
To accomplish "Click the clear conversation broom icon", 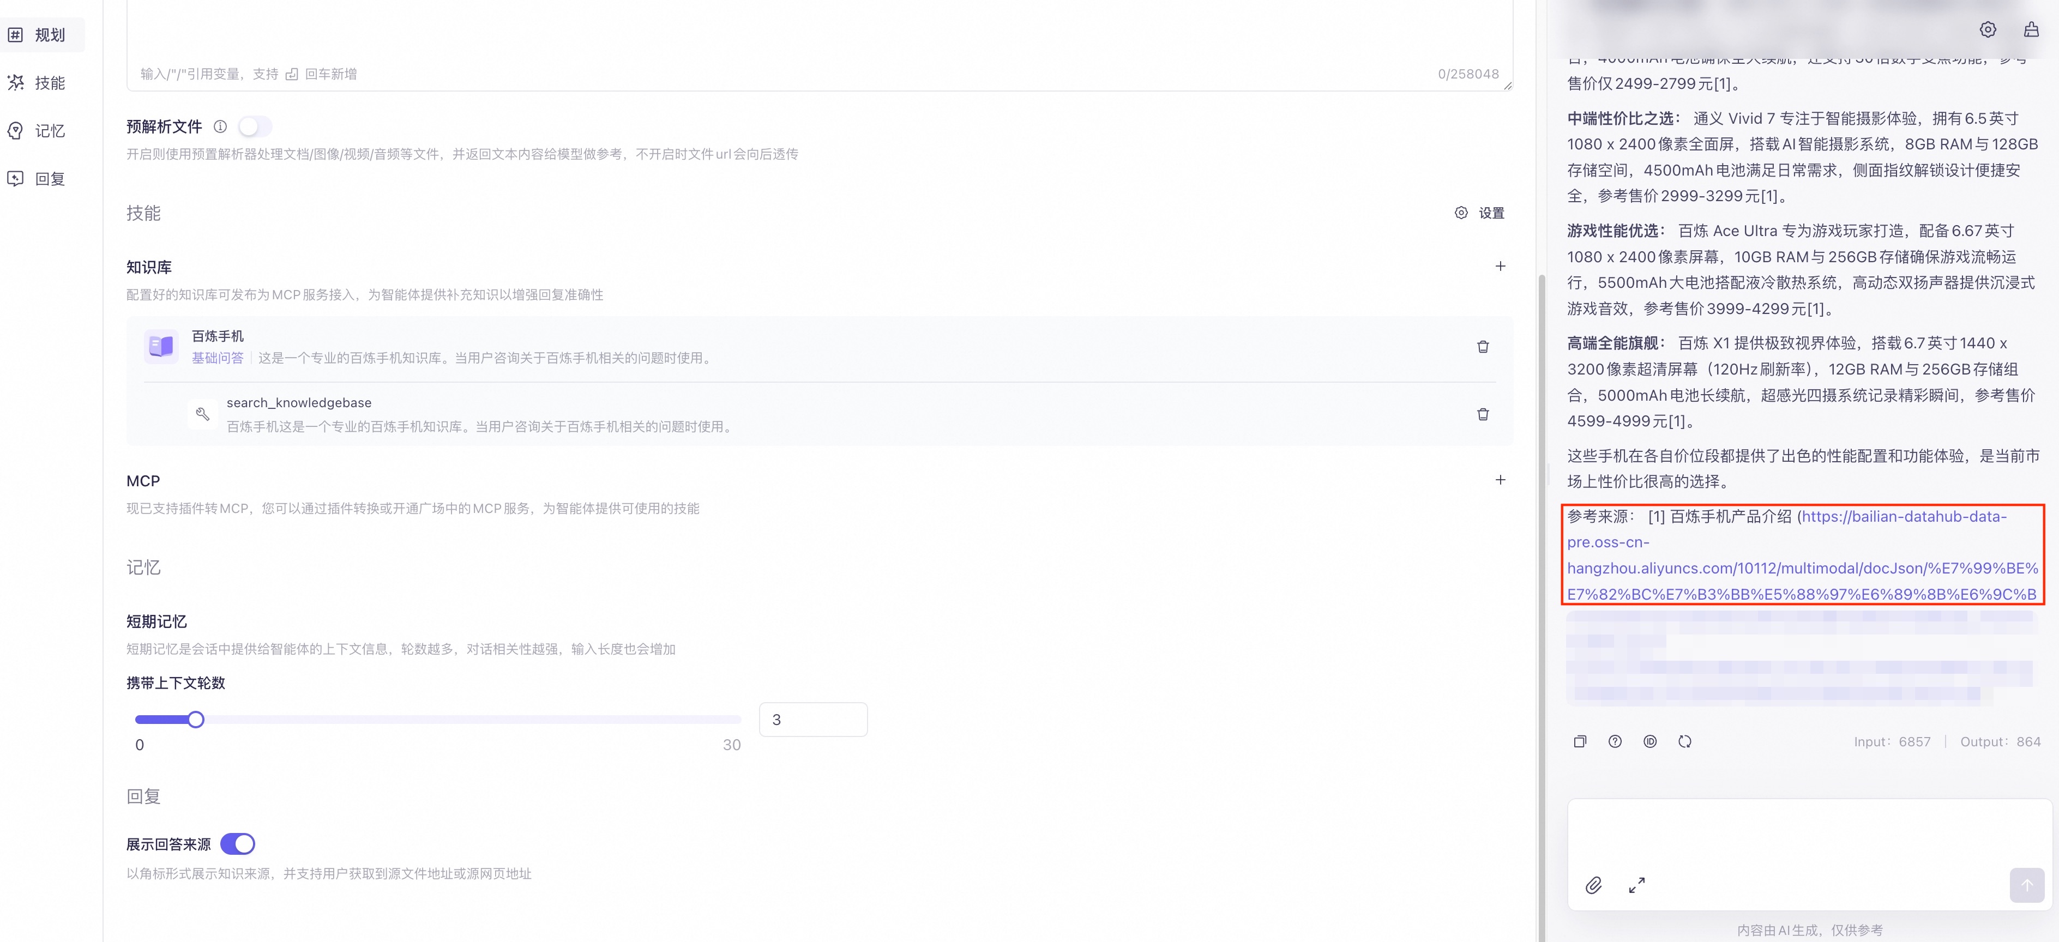I will [2031, 29].
